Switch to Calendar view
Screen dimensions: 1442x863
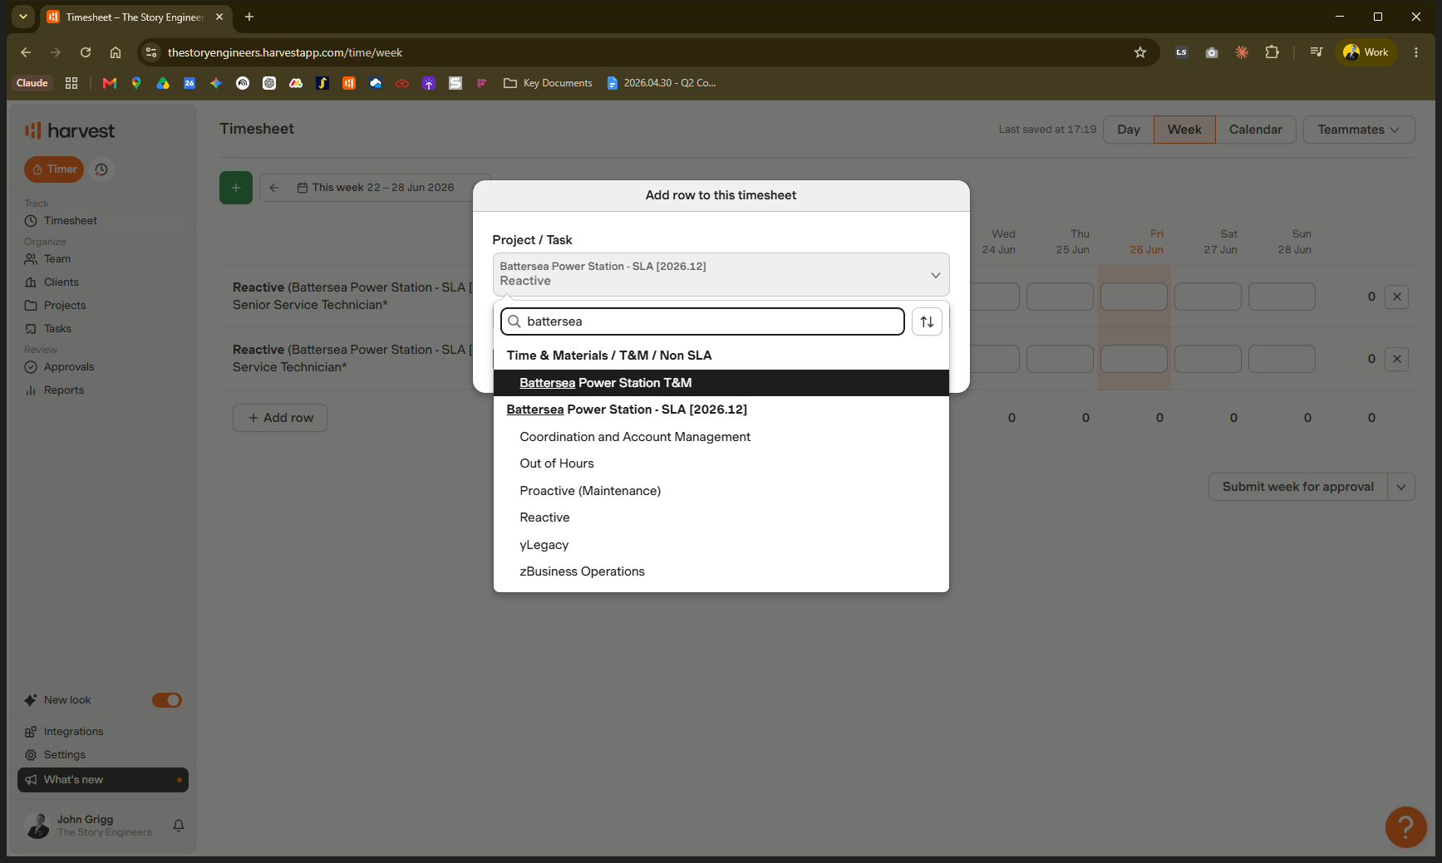(x=1255, y=130)
